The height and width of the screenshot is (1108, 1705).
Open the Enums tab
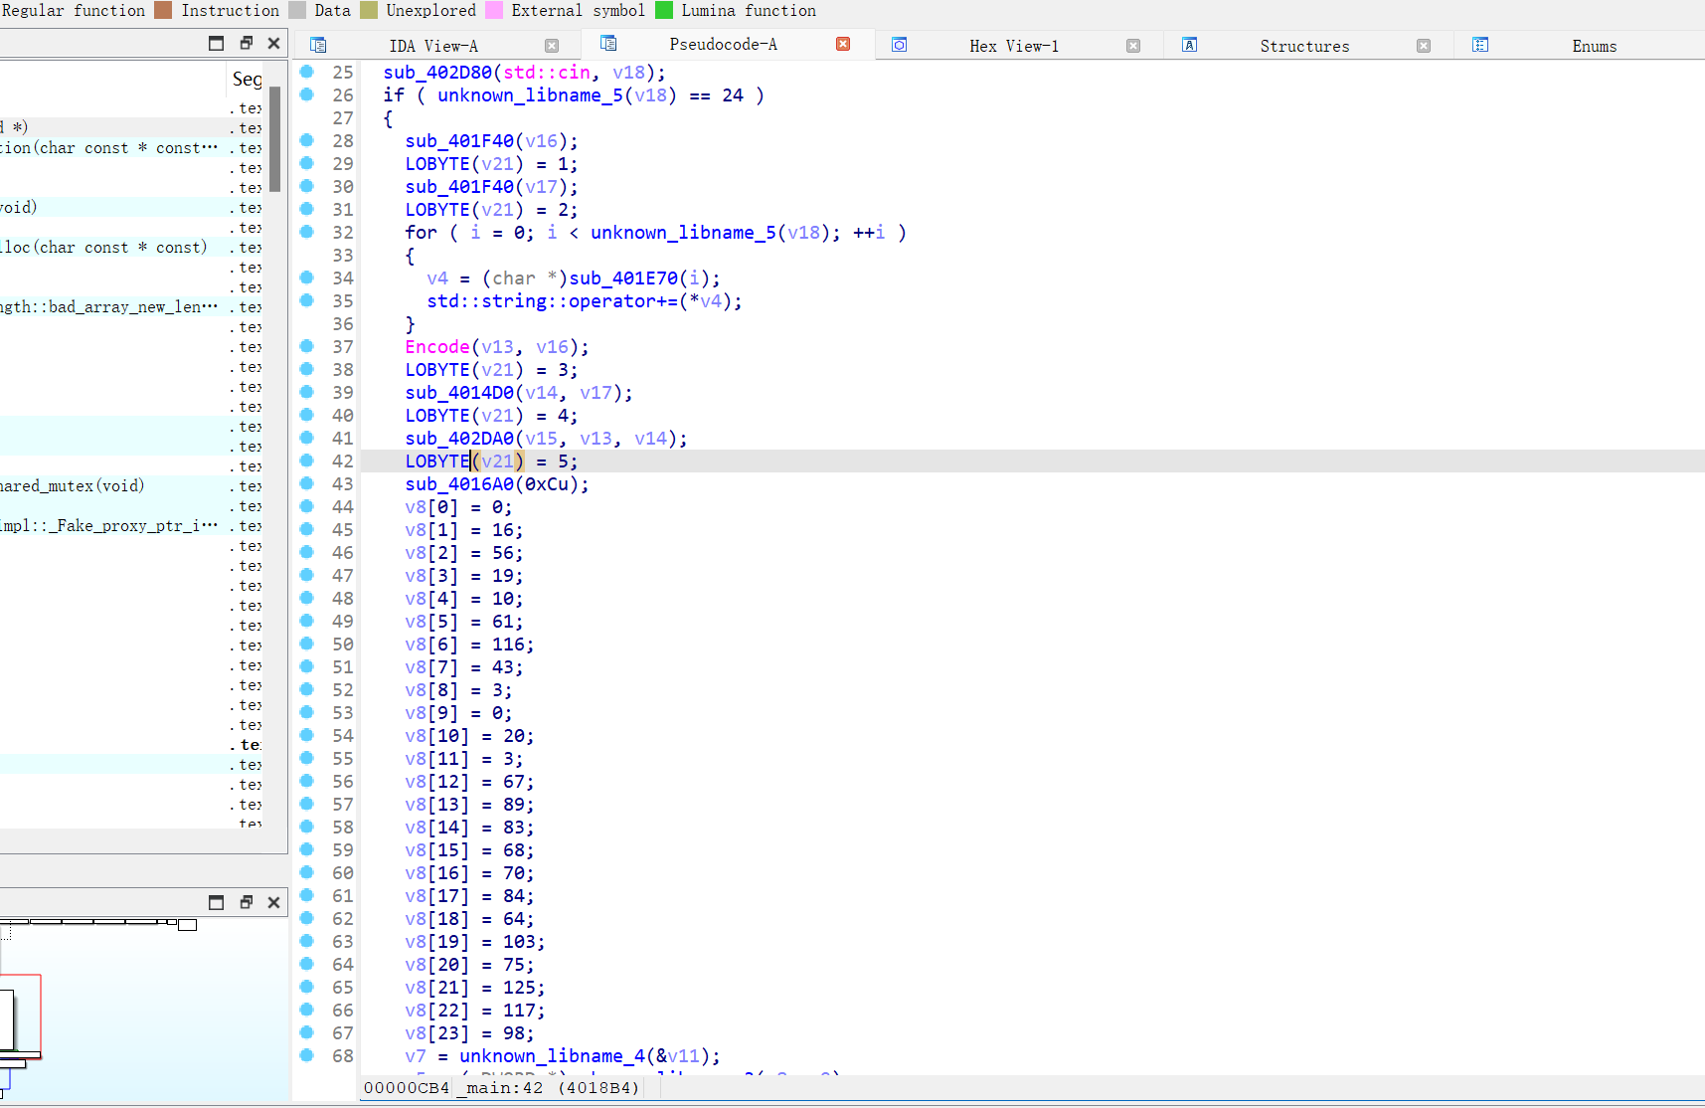coord(1594,46)
